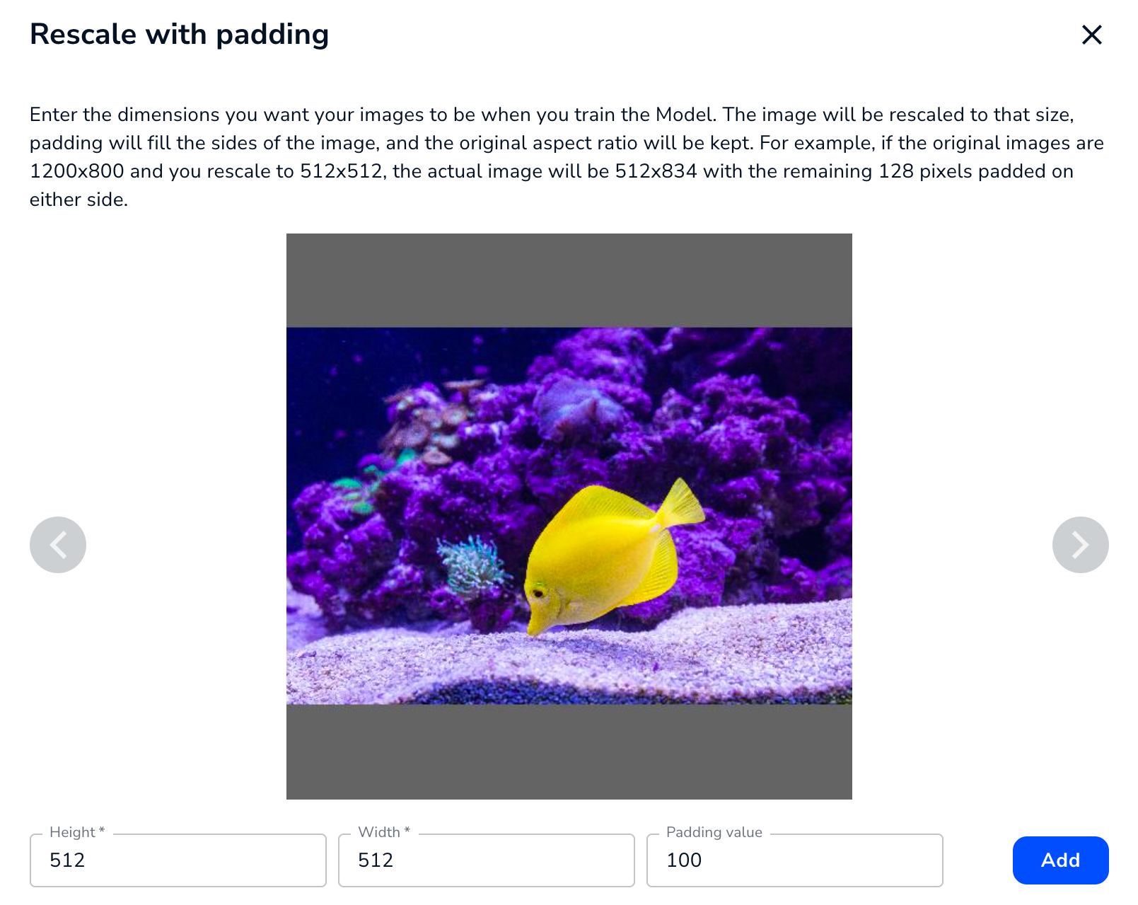Click the Rescale with padding title text

(x=178, y=33)
